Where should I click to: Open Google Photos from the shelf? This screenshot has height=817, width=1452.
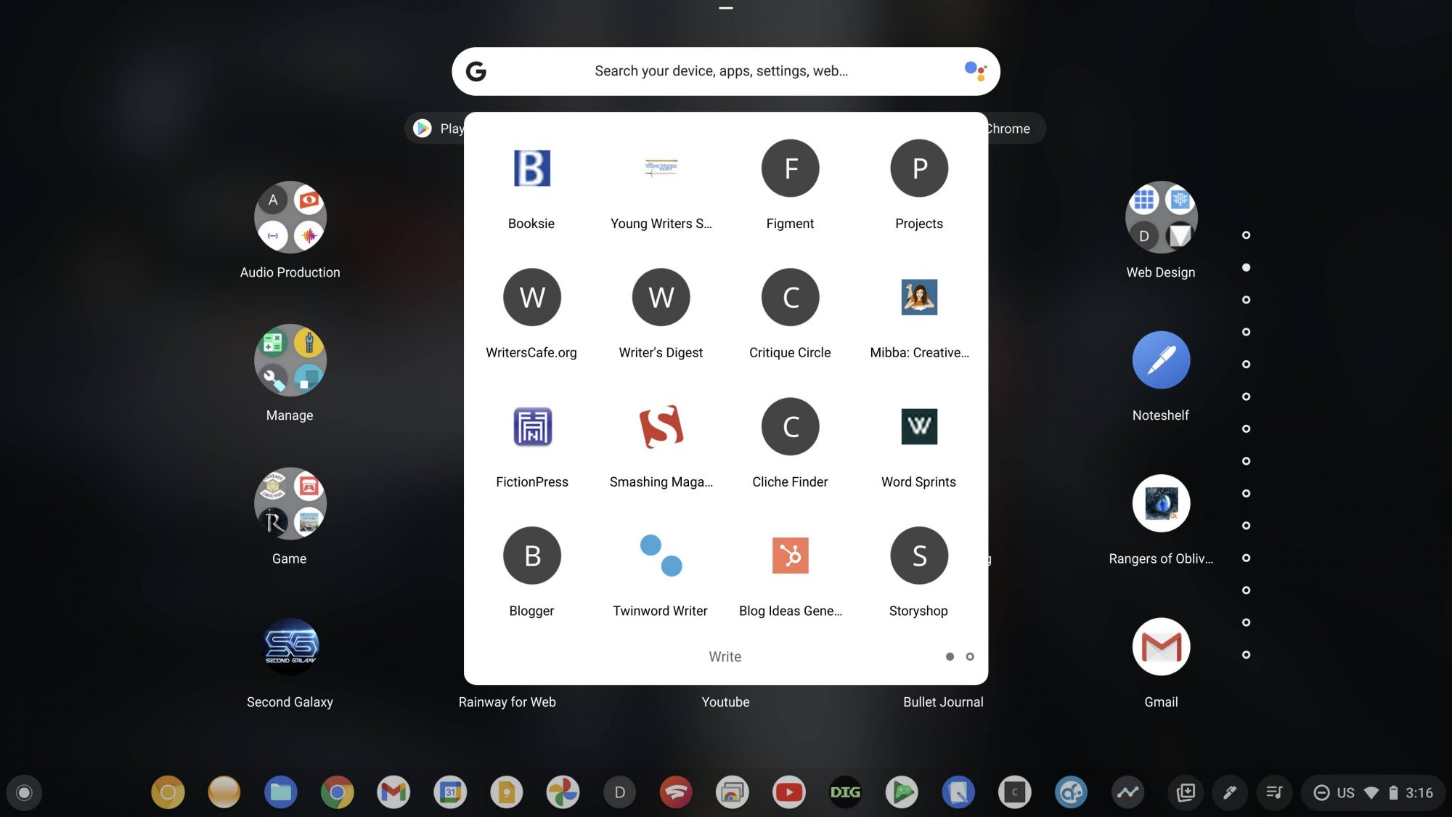click(x=563, y=792)
